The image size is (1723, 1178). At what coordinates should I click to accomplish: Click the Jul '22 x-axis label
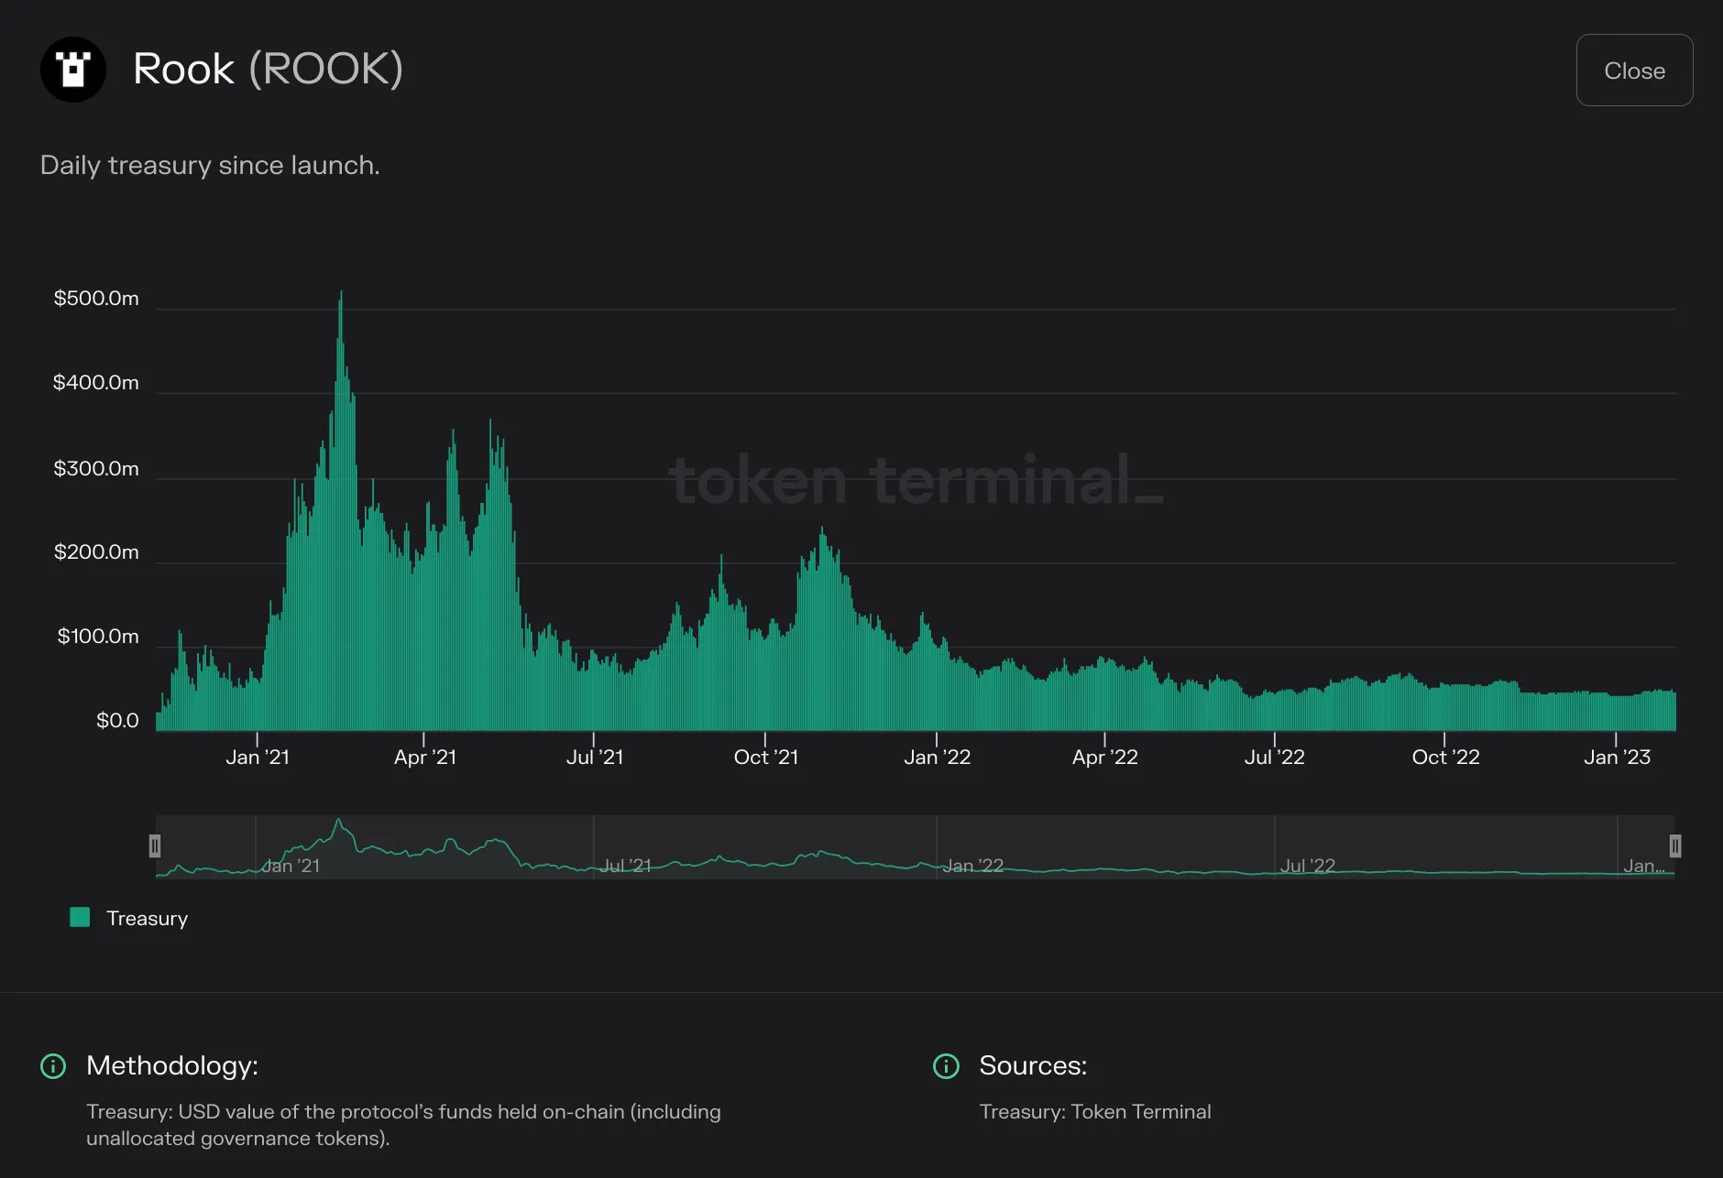1274,758
